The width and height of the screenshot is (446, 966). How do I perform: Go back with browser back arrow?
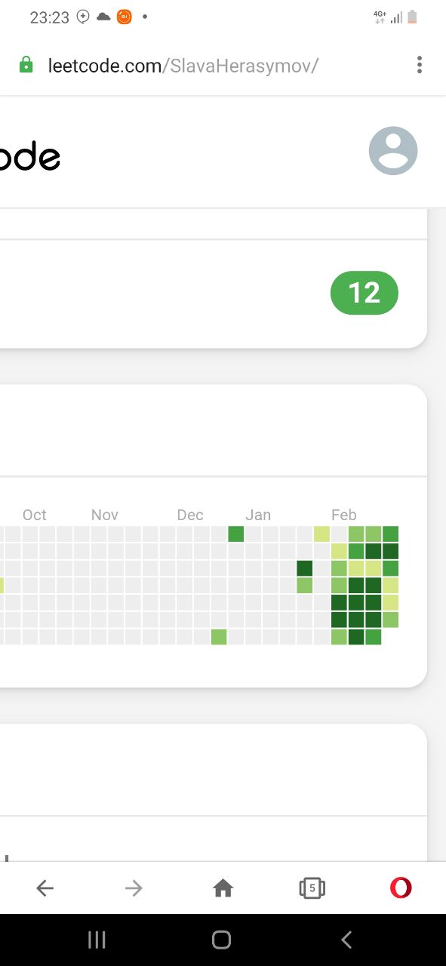(45, 889)
